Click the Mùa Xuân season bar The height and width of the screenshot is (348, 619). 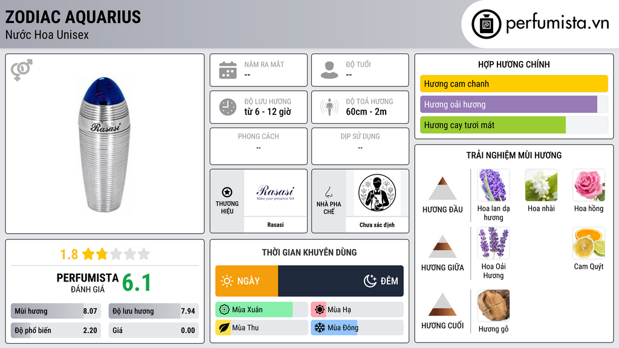(262, 310)
